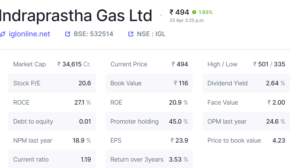Viewport: 290px width, 168px height.
Task: Select the Dividend Yield row
Action: click(x=246, y=83)
